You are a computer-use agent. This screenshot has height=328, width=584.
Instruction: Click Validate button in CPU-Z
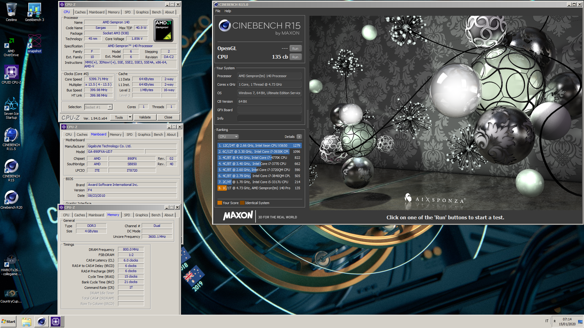(145, 117)
